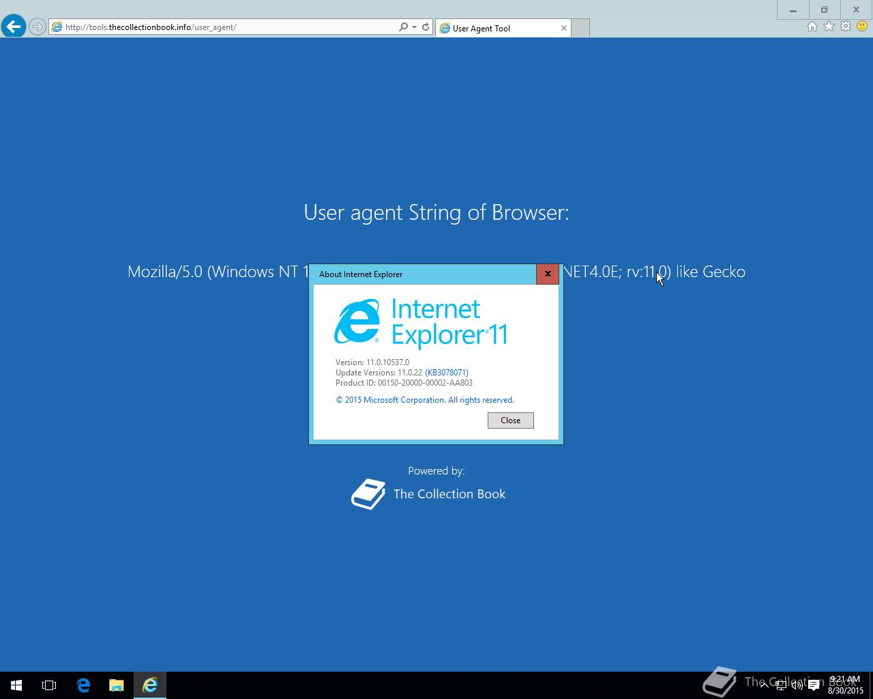
Task: Select Internet Explorer taskbar button
Action: pos(150,685)
